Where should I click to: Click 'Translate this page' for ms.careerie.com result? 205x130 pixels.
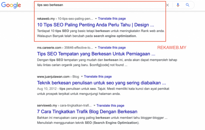tap(112, 47)
